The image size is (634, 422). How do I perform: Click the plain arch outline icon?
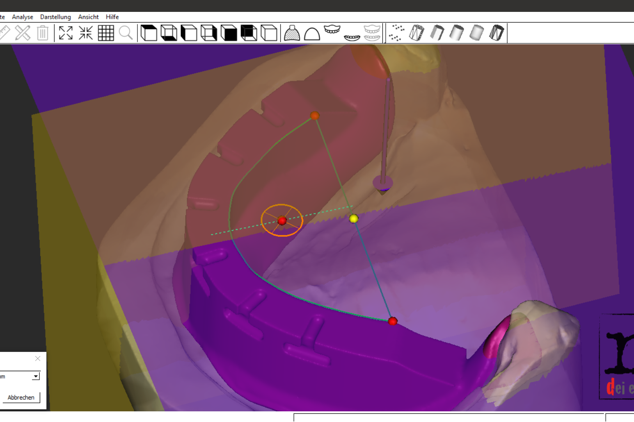pyautogui.click(x=312, y=34)
